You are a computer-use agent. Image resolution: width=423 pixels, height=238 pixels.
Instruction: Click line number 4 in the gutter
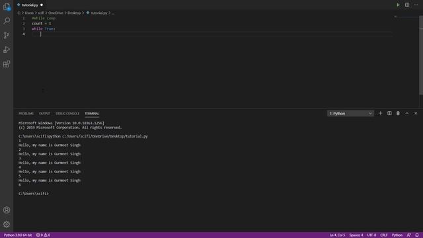[24, 34]
